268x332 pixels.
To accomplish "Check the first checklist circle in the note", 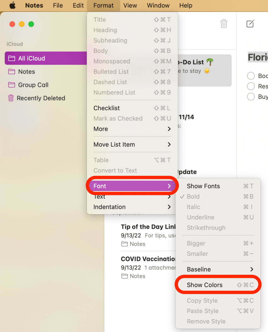I will (251, 76).
